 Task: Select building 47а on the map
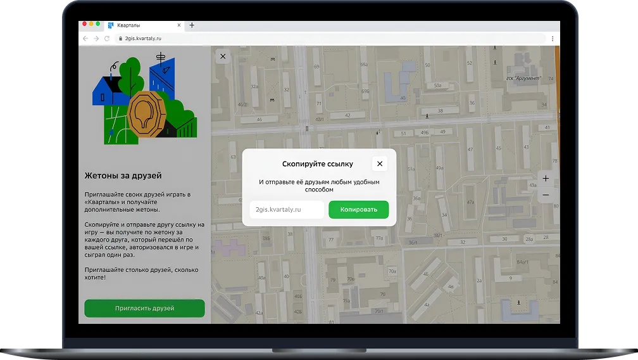[470, 202]
